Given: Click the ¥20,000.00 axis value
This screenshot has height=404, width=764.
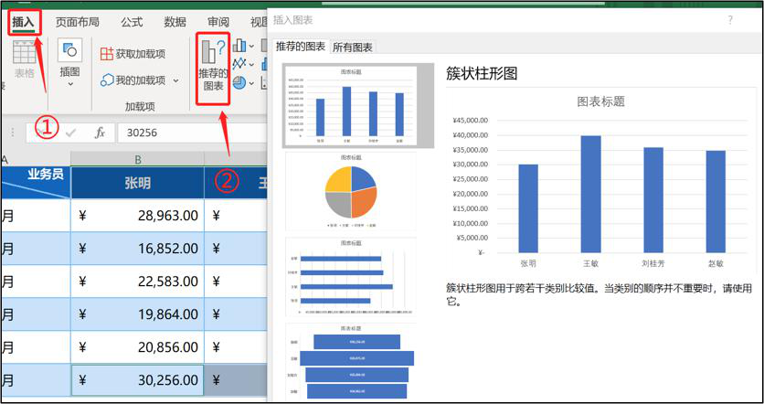Looking at the screenshot, I should pyautogui.click(x=471, y=194).
